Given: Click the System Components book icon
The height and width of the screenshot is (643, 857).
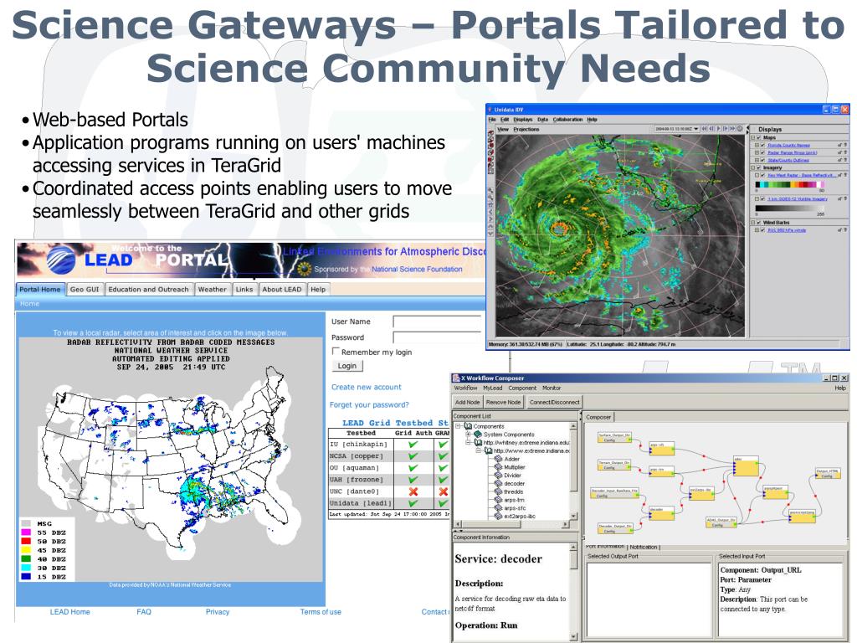Looking at the screenshot, I should tap(478, 435).
